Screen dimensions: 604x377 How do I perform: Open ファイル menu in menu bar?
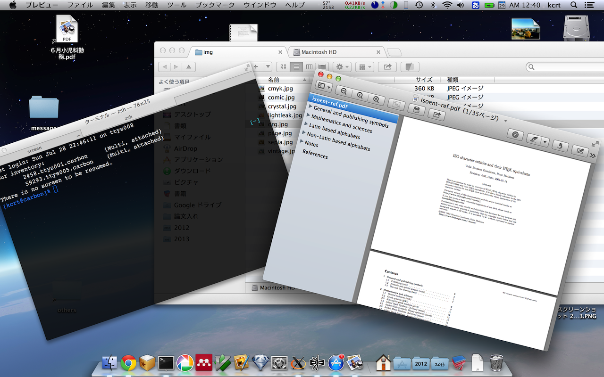[80, 5]
